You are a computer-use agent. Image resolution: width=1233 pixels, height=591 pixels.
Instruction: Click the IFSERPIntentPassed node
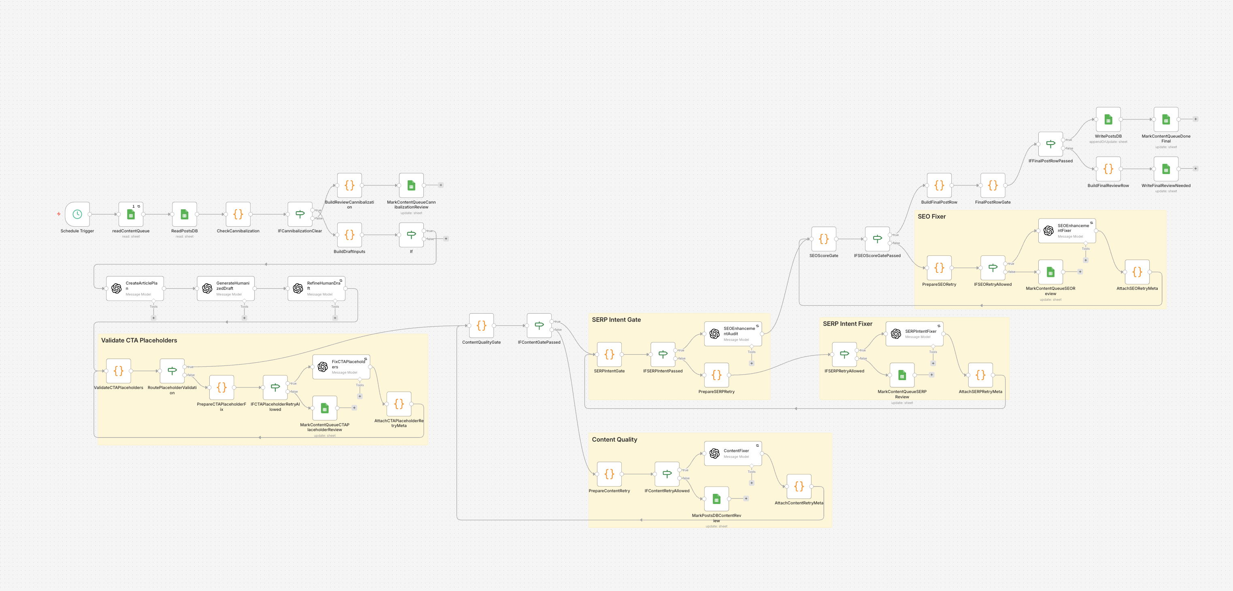click(x=663, y=355)
